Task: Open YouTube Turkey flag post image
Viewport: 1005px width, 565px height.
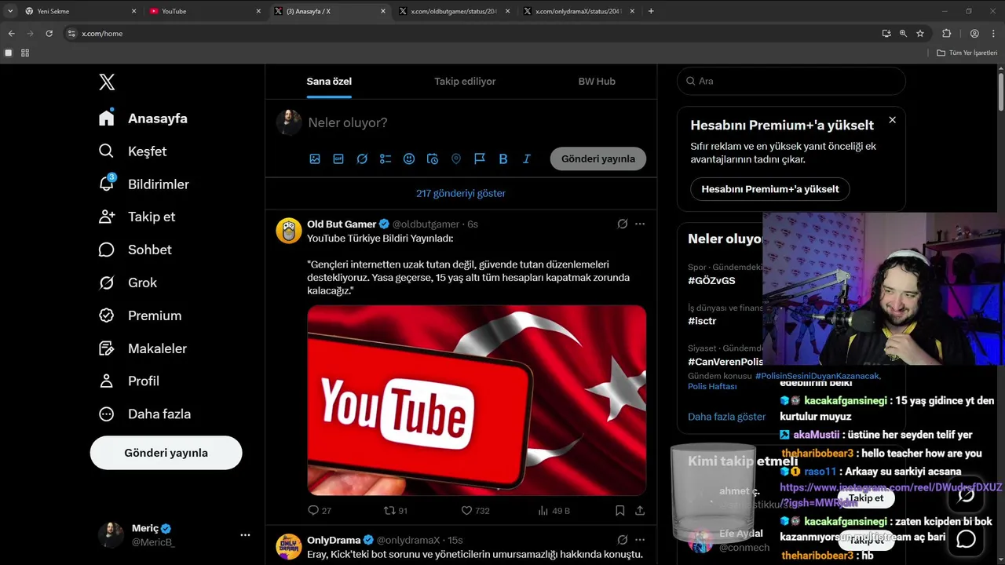Action: [x=477, y=400]
